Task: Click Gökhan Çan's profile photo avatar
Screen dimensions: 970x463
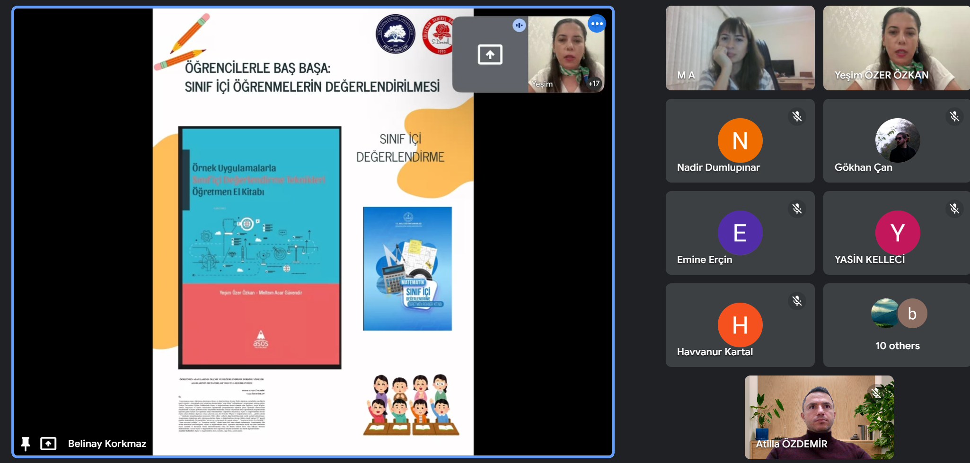Action: click(898, 140)
